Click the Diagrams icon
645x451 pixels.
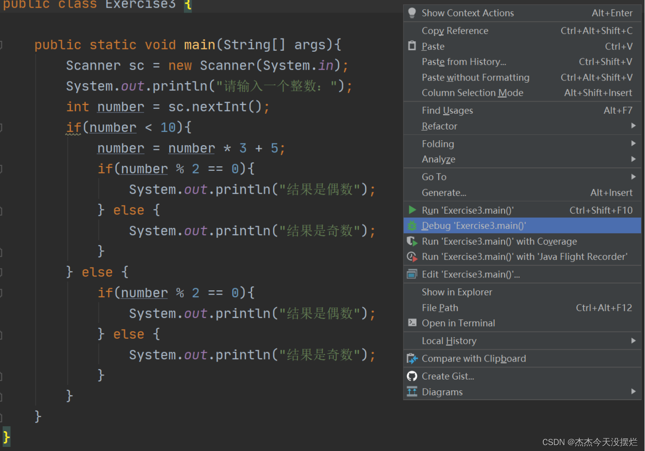412,392
